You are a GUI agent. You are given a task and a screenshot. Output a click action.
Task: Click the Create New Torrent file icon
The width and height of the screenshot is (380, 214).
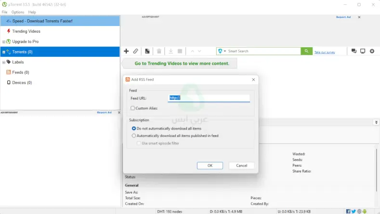tap(147, 51)
